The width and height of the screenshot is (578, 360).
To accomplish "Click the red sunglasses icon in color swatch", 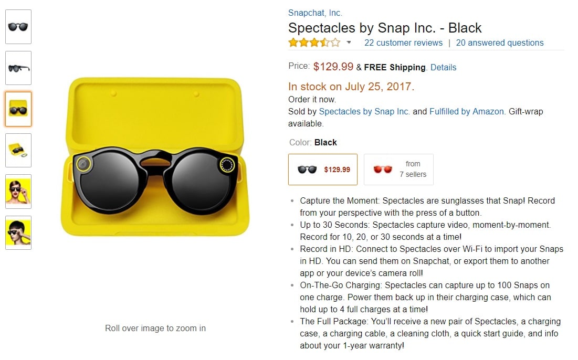I will coord(383,170).
